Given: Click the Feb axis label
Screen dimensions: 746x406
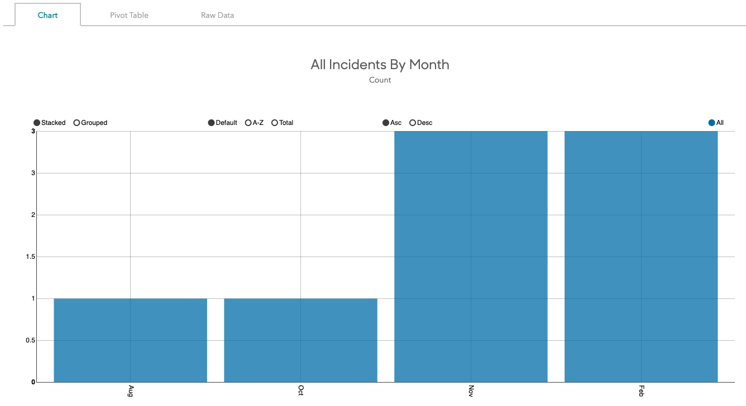Looking at the screenshot, I should pos(642,390).
